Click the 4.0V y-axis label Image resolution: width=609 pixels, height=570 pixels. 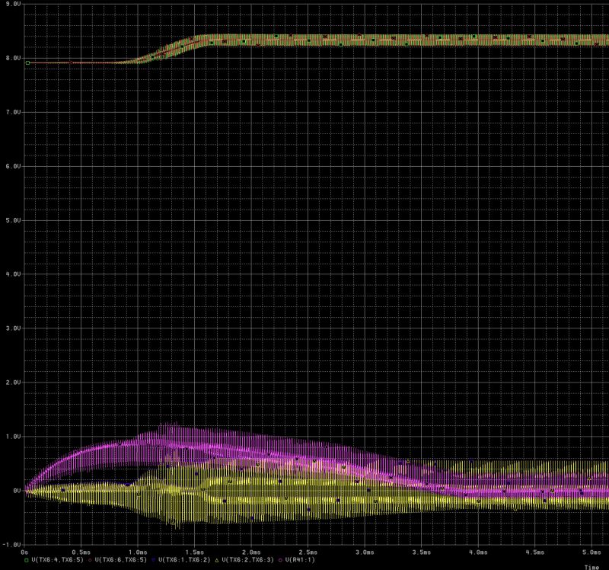(x=13, y=274)
